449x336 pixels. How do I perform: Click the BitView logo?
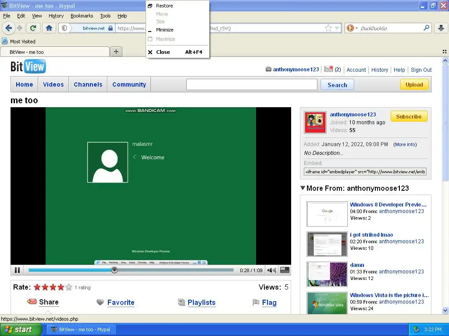point(28,66)
